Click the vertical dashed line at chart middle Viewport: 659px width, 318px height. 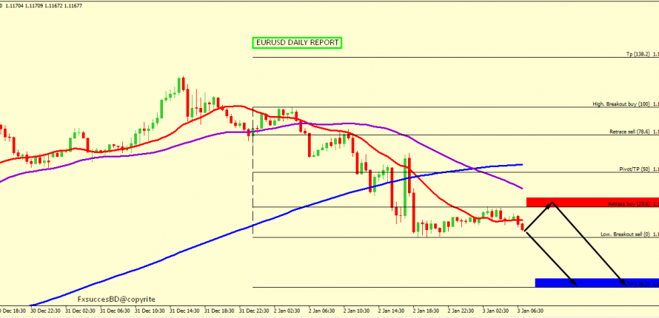click(x=252, y=185)
